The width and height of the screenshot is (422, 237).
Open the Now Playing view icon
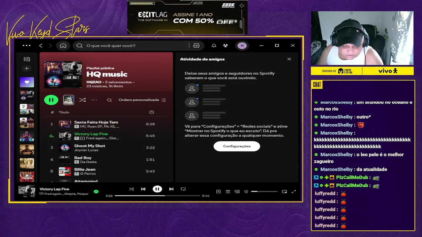[x=218, y=192]
